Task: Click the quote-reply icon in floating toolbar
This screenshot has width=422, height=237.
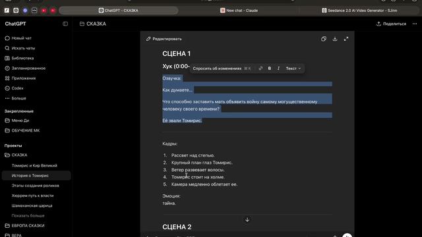Action: tap(260, 68)
